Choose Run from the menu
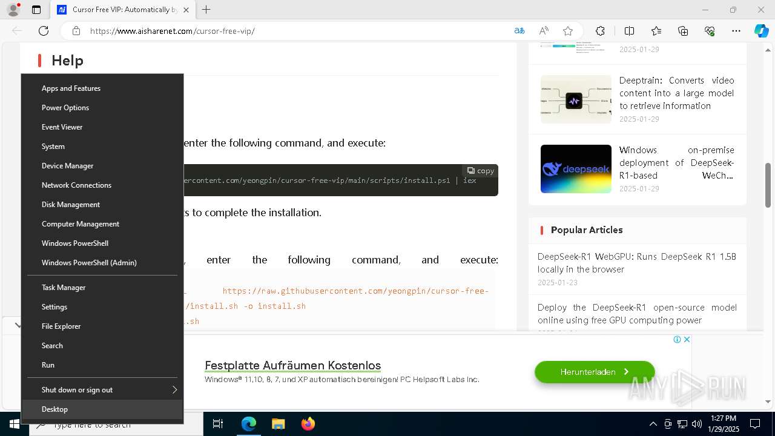This screenshot has width=775, height=436. 102,365
